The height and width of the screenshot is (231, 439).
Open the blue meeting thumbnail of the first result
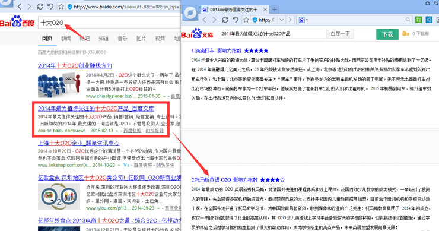59,85
